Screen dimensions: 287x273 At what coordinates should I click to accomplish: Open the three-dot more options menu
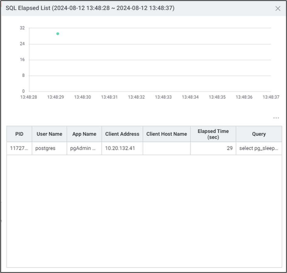[x=276, y=118]
